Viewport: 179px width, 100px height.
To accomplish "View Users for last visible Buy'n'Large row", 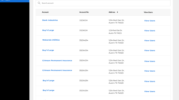I will 149,91.
